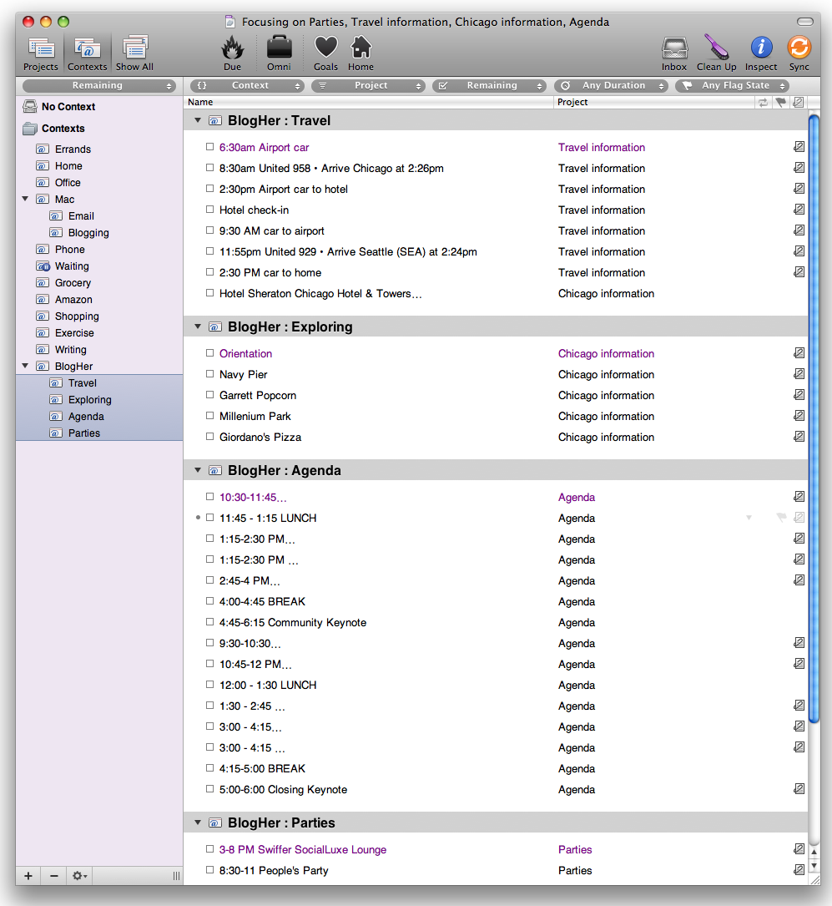The image size is (832, 906).
Task: Click the scrollbar up arrow
Action: click(x=814, y=852)
